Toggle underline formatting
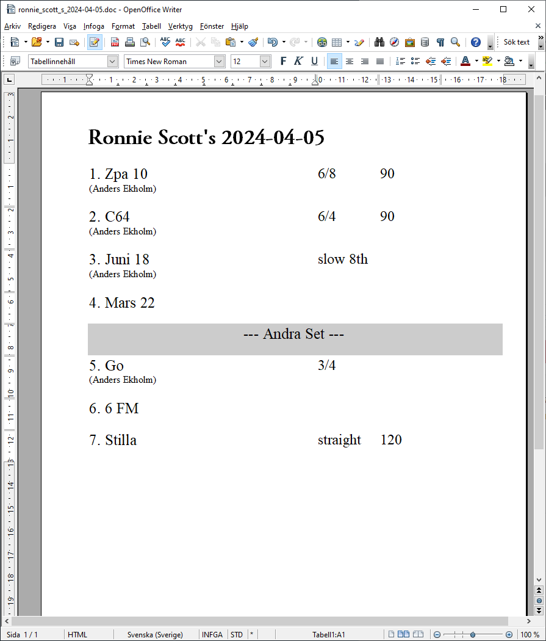Screen dimensions: 546x641 pos(314,61)
